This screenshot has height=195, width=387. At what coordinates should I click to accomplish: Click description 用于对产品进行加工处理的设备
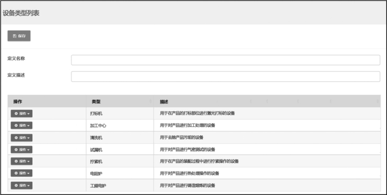(187, 125)
